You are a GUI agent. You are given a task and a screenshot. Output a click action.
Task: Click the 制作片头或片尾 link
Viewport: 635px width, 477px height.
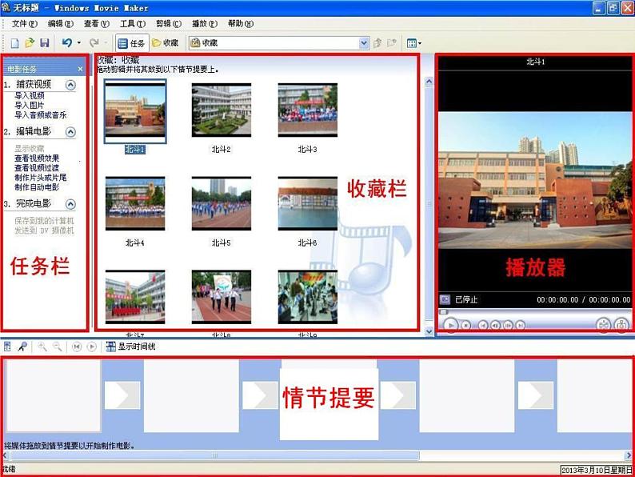41,178
